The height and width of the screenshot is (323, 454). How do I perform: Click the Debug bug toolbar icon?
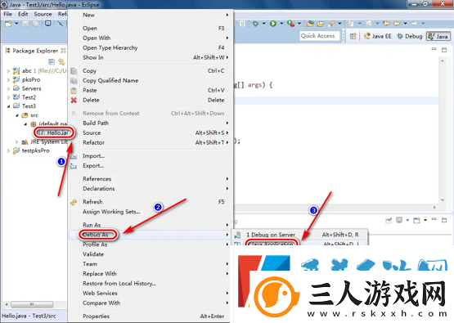[255, 24]
